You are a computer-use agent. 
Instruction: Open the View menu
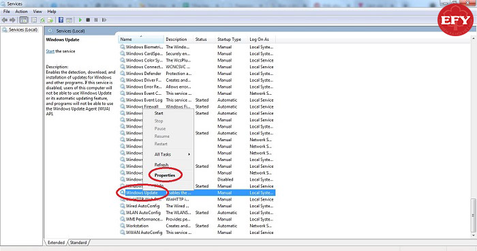(x=37, y=12)
